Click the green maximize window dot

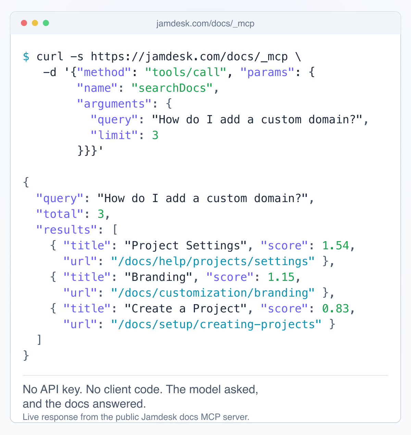[46, 23]
